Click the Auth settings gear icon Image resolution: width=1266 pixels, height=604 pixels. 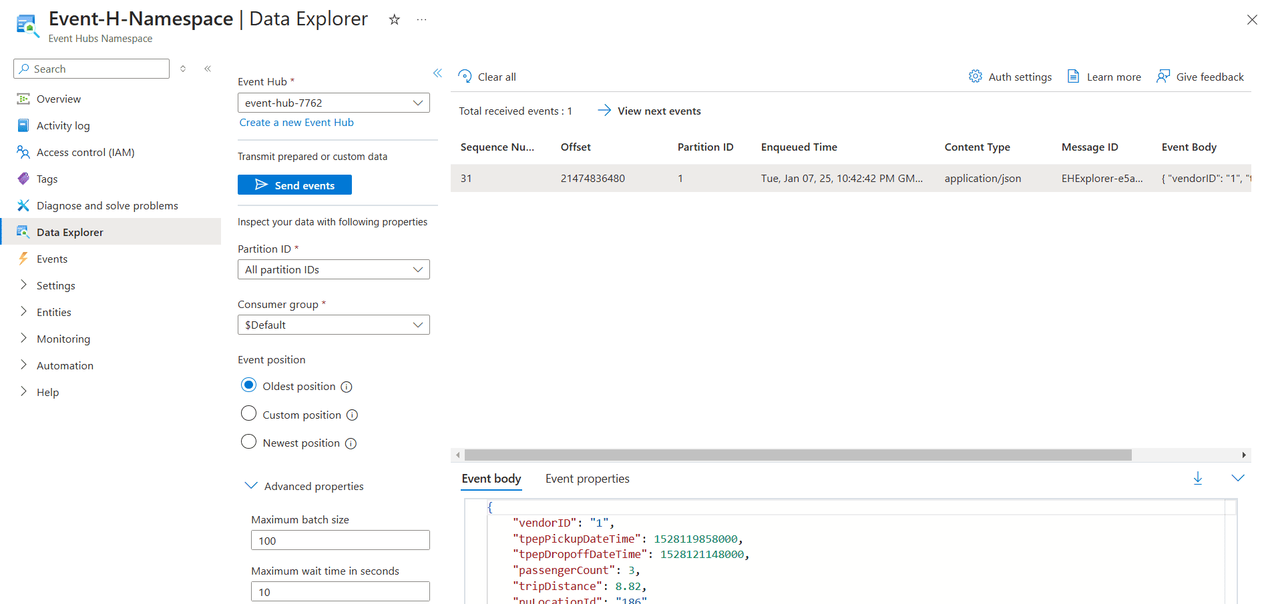[975, 77]
